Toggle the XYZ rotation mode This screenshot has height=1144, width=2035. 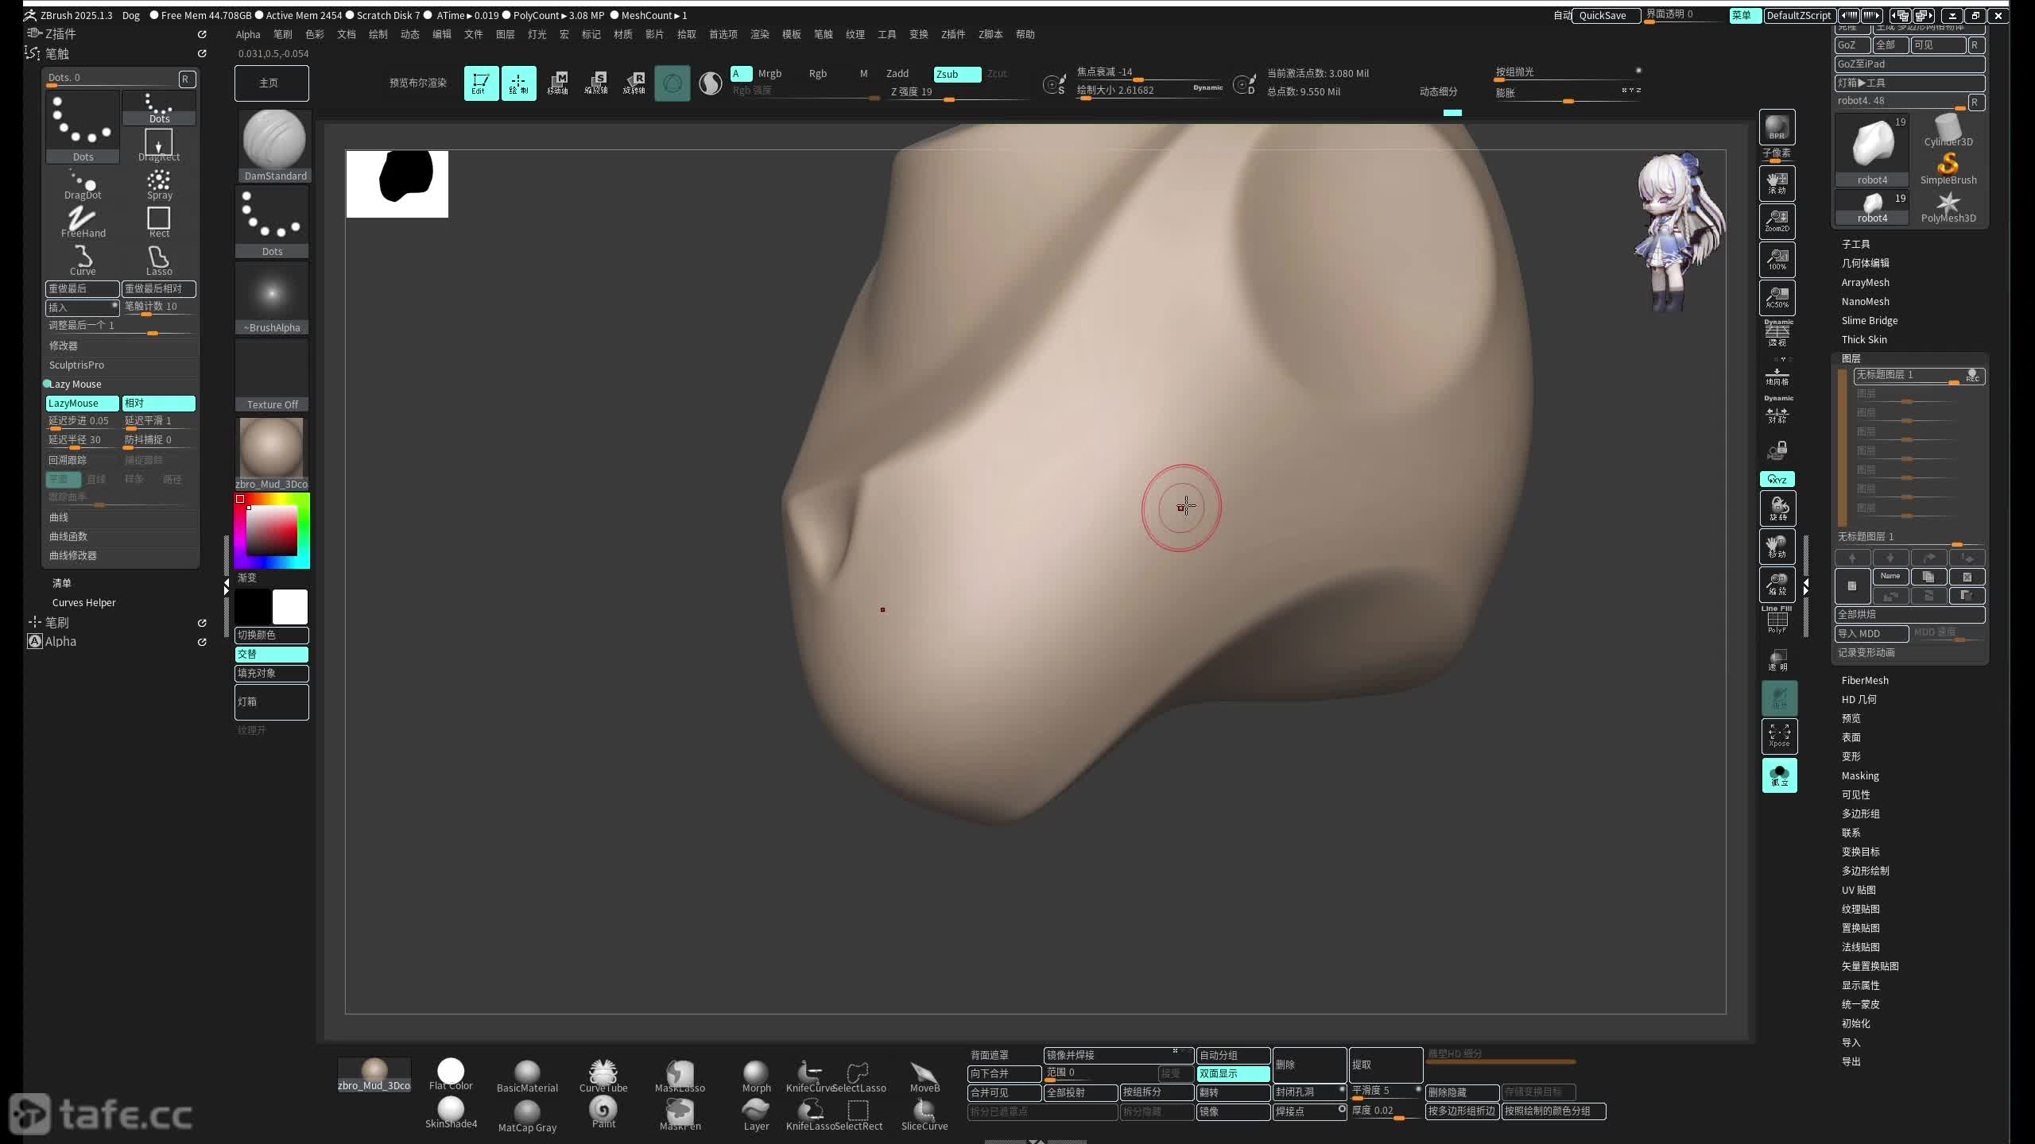[1777, 479]
